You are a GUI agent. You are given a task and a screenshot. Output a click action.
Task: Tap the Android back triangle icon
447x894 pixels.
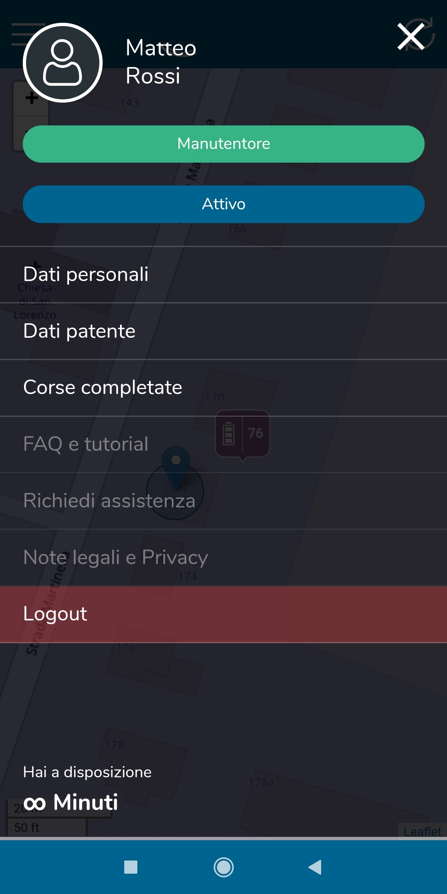[315, 867]
